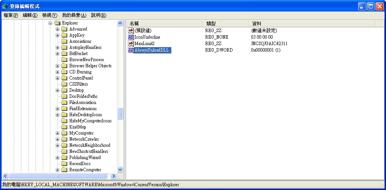Screen dimensions: 386x190
Task: Click the tree horizontal scrollbar thumb
Action: click(58, 176)
